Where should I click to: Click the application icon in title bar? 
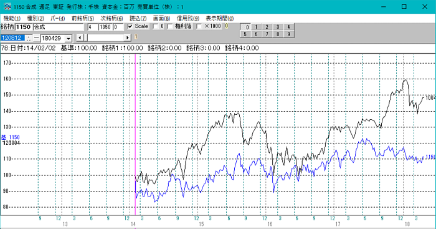coord(7,6)
